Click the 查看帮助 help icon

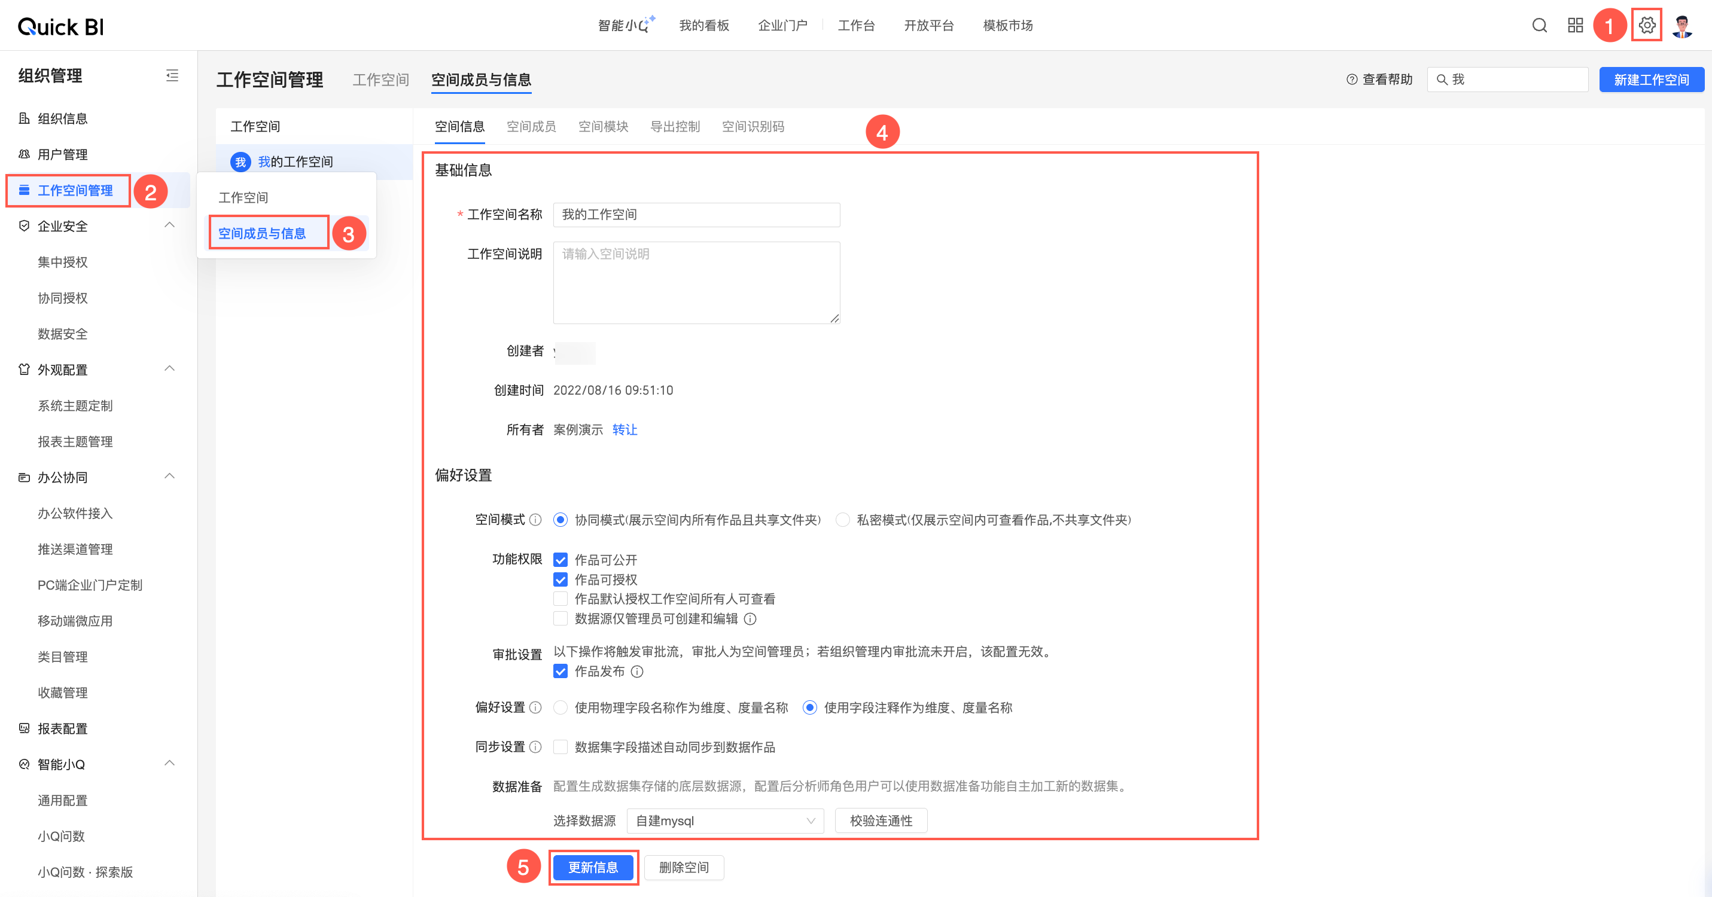pos(1351,80)
